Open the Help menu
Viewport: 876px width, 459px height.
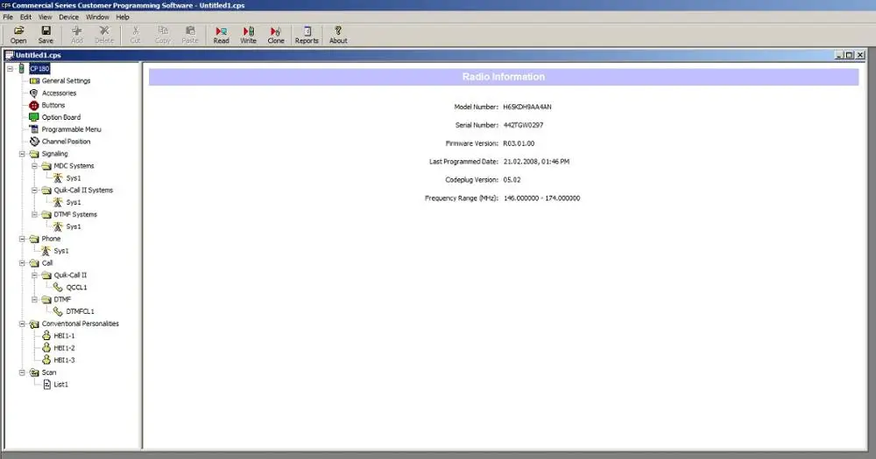[x=123, y=17]
